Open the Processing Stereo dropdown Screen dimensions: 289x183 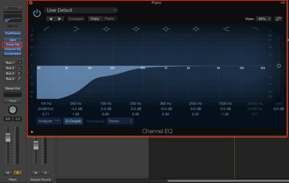[x=120, y=121]
